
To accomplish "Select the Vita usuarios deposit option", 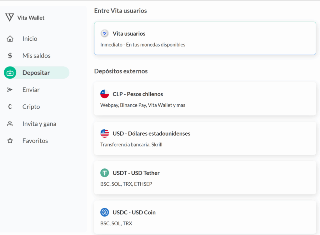I will coord(205,38).
